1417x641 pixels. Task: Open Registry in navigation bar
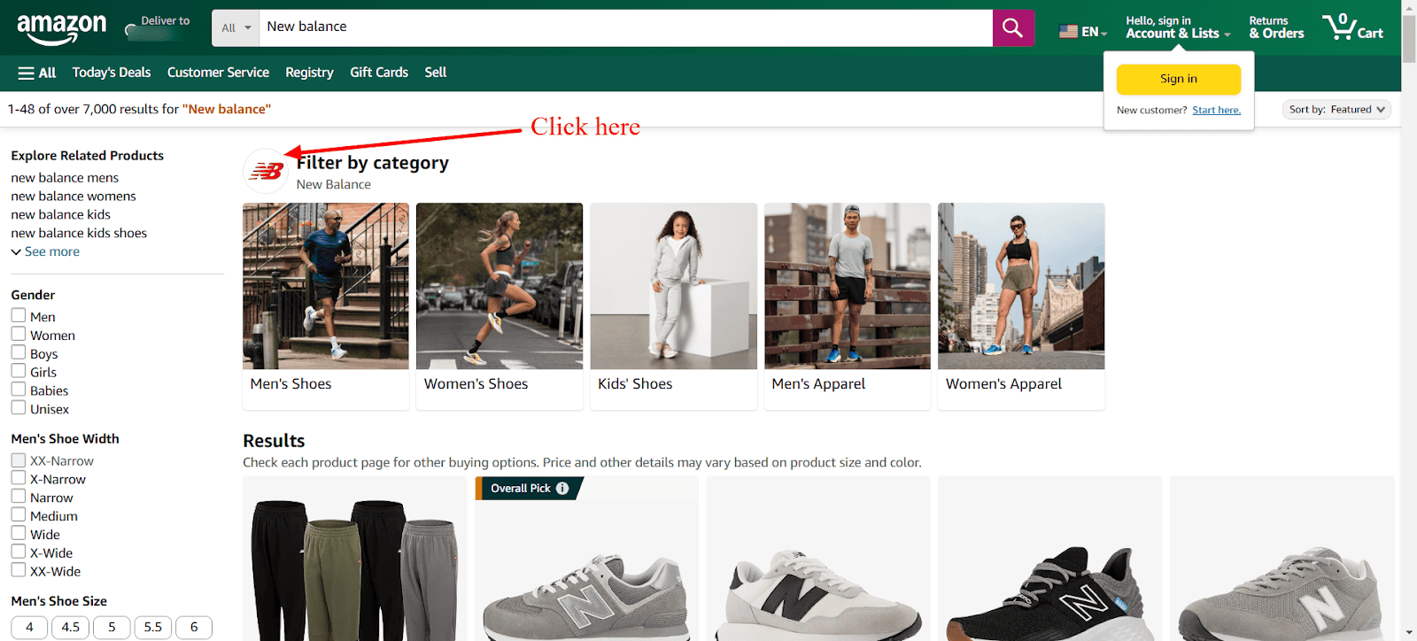309,73
